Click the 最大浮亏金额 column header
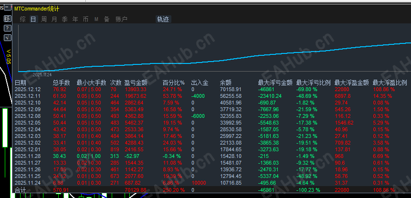 click(275, 83)
